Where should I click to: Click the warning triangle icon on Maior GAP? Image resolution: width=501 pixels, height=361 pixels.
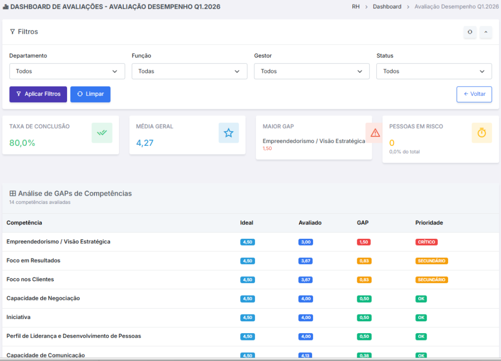click(375, 133)
